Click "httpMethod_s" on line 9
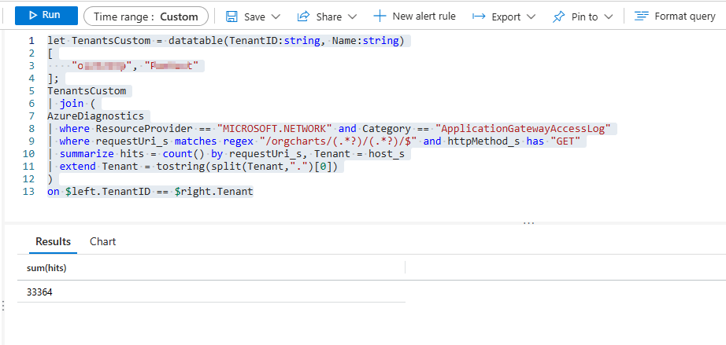The image size is (726, 345). (483, 141)
